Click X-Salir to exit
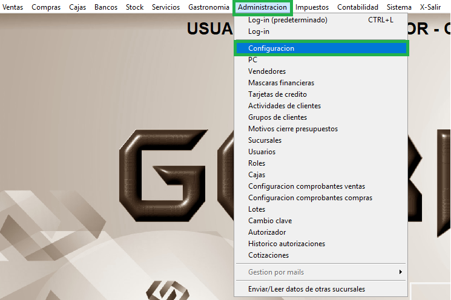 430,7
